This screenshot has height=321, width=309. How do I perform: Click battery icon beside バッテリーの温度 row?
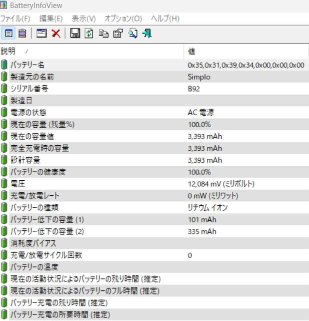click(4, 267)
